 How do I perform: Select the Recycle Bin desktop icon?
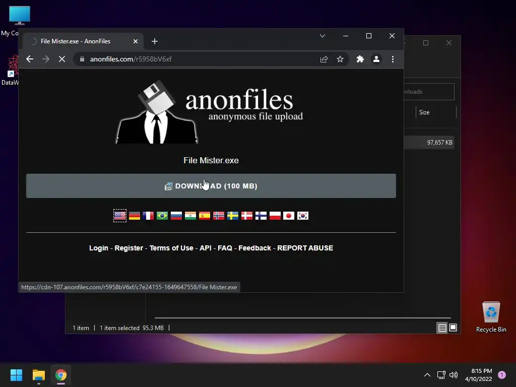tap(491, 317)
